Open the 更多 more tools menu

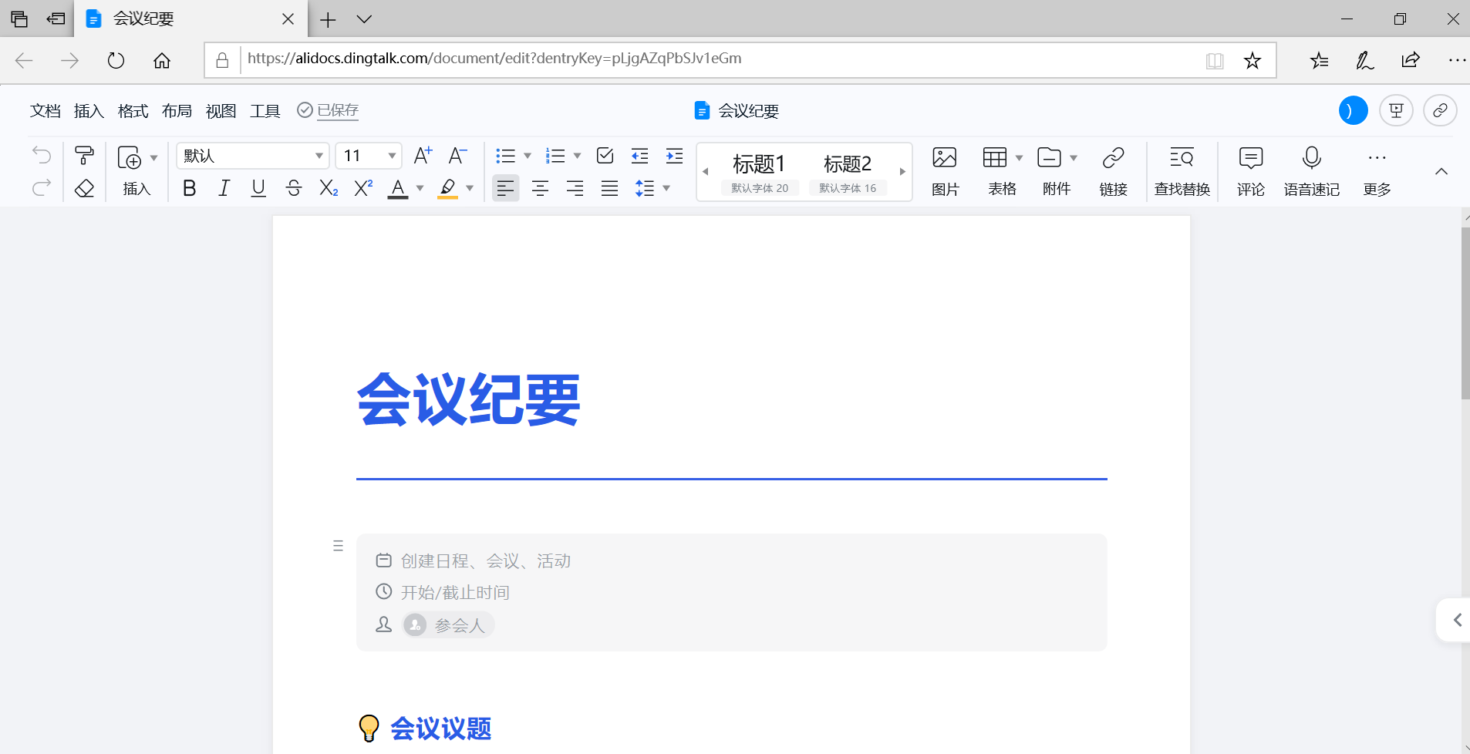tap(1377, 171)
